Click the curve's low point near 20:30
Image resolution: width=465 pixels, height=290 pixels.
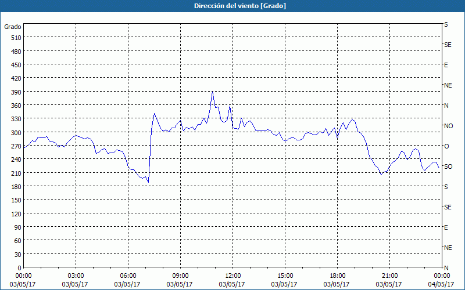(x=381, y=175)
